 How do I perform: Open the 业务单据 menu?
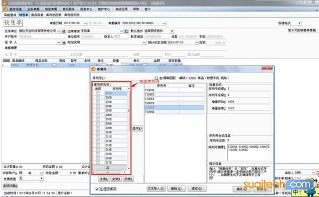click(33, 9)
